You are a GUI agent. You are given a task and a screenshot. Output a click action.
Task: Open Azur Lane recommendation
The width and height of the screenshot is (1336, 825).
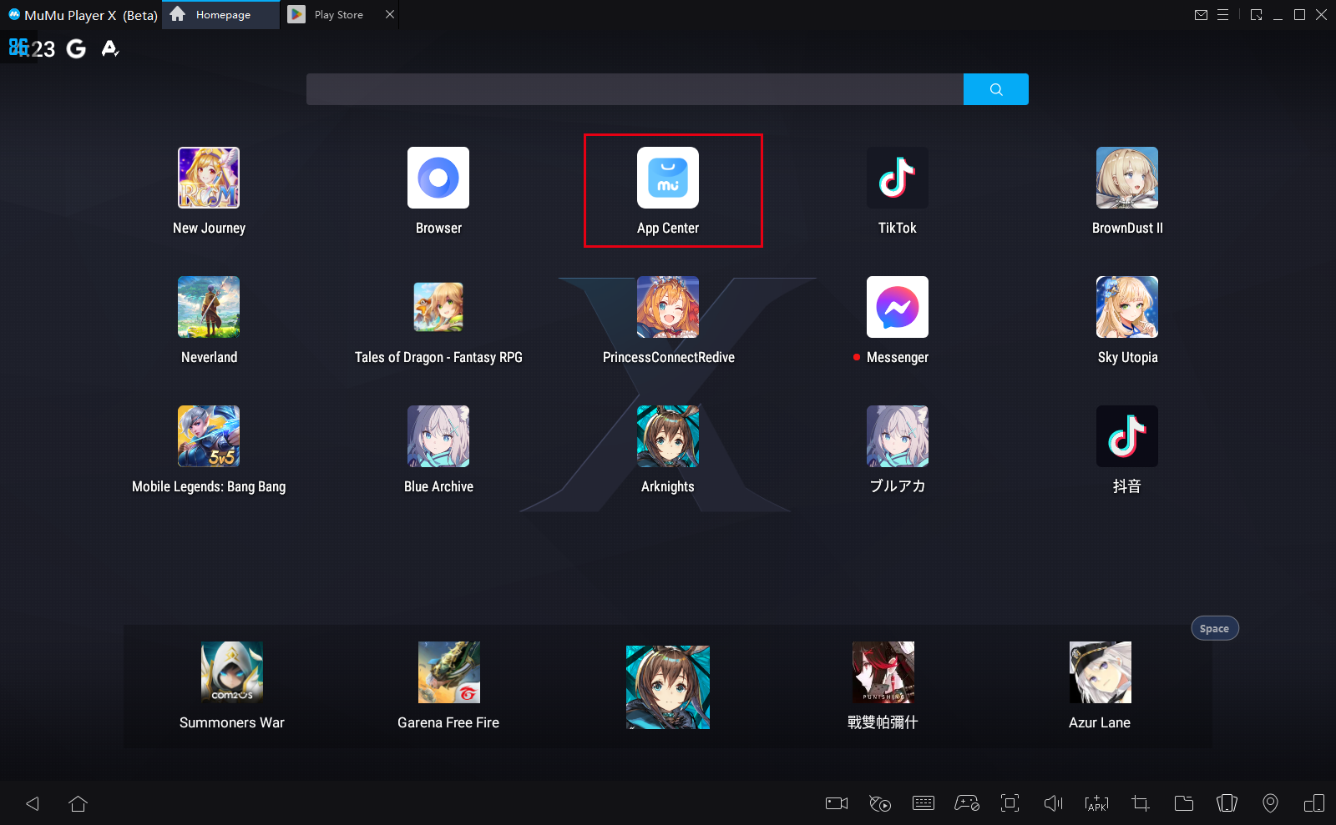point(1101,672)
